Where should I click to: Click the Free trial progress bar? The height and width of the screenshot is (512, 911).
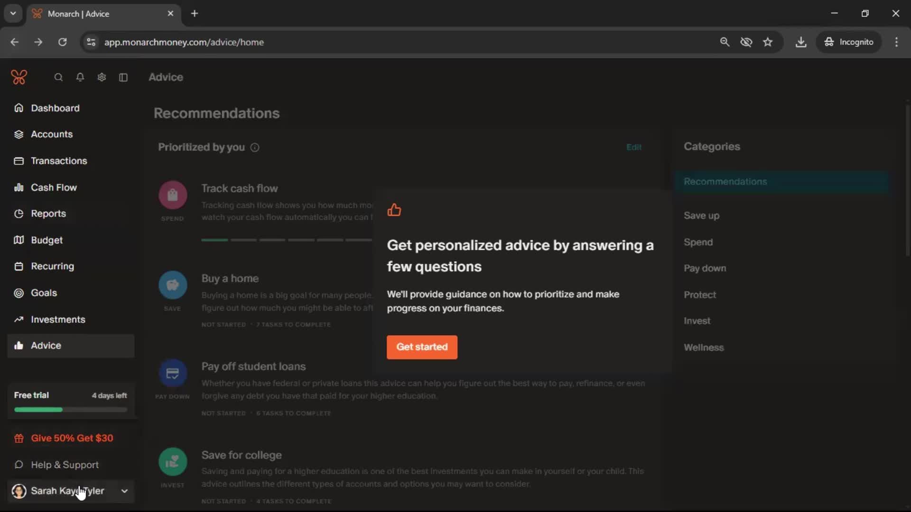pyautogui.click(x=71, y=410)
